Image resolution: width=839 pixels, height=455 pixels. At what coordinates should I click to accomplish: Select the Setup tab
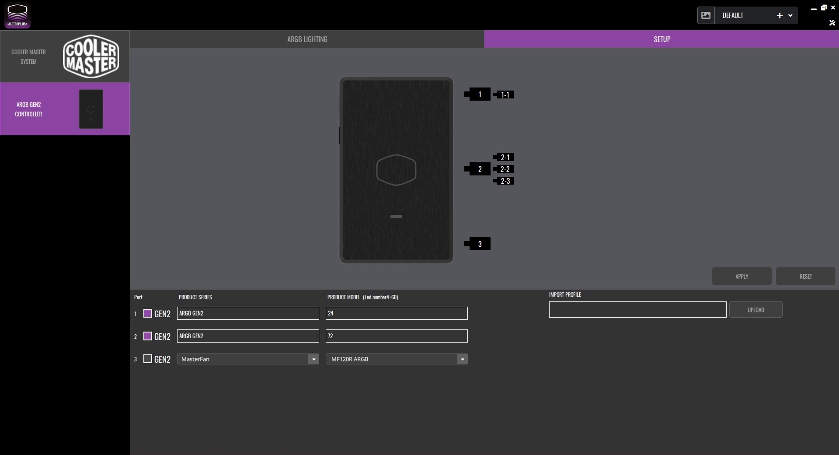(x=661, y=39)
